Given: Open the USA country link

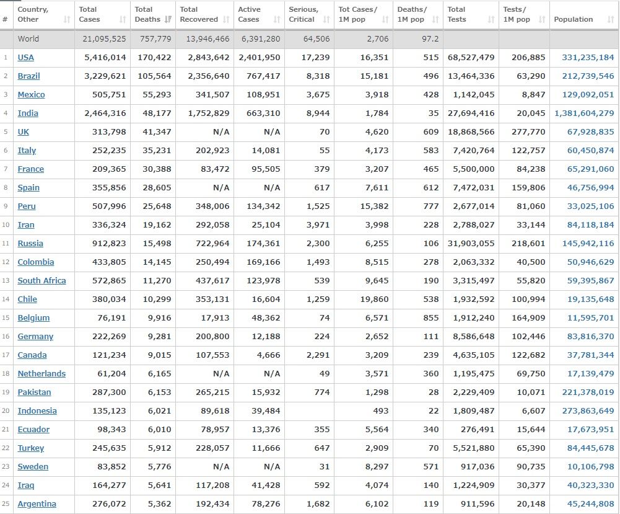Looking at the screenshot, I should 26,58.
